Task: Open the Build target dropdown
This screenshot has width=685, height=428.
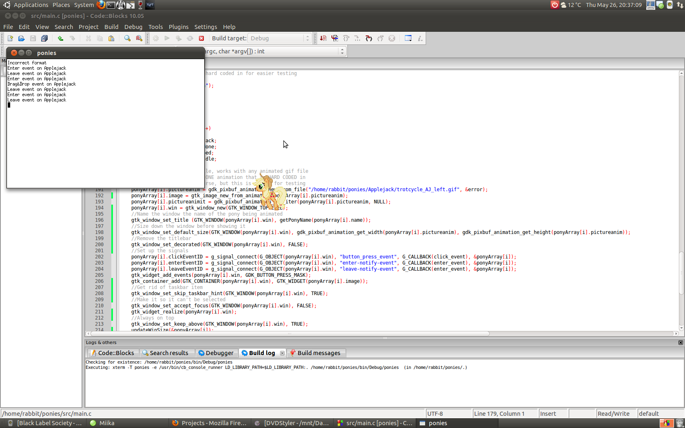Action: point(280,38)
